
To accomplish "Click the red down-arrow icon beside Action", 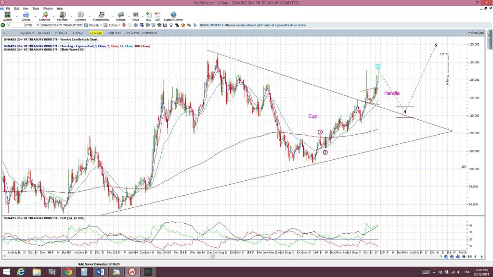I will coord(124,25).
